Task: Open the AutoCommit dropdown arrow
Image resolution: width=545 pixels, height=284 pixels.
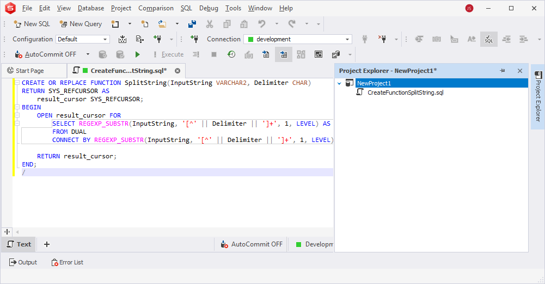Action: (88, 54)
